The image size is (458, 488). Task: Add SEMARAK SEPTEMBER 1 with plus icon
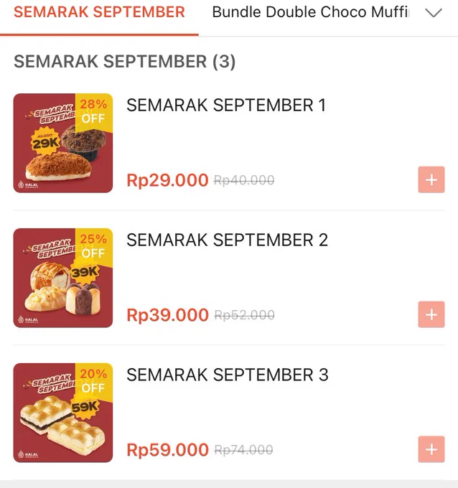tap(431, 179)
